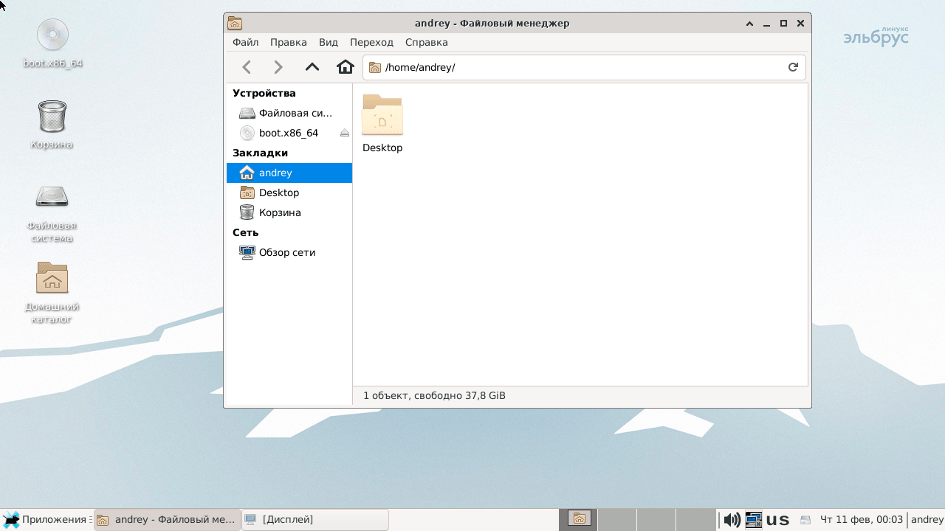Open the Desktop folder in the file pane

coord(382,124)
